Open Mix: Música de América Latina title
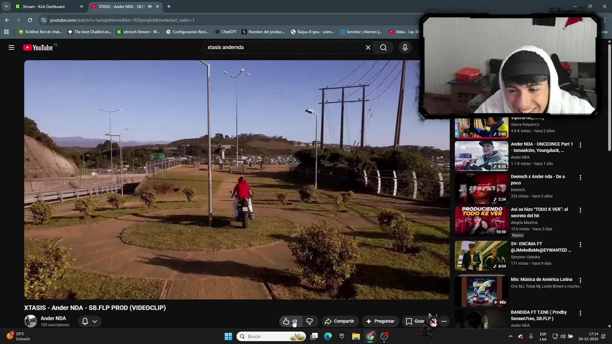 (541, 279)
